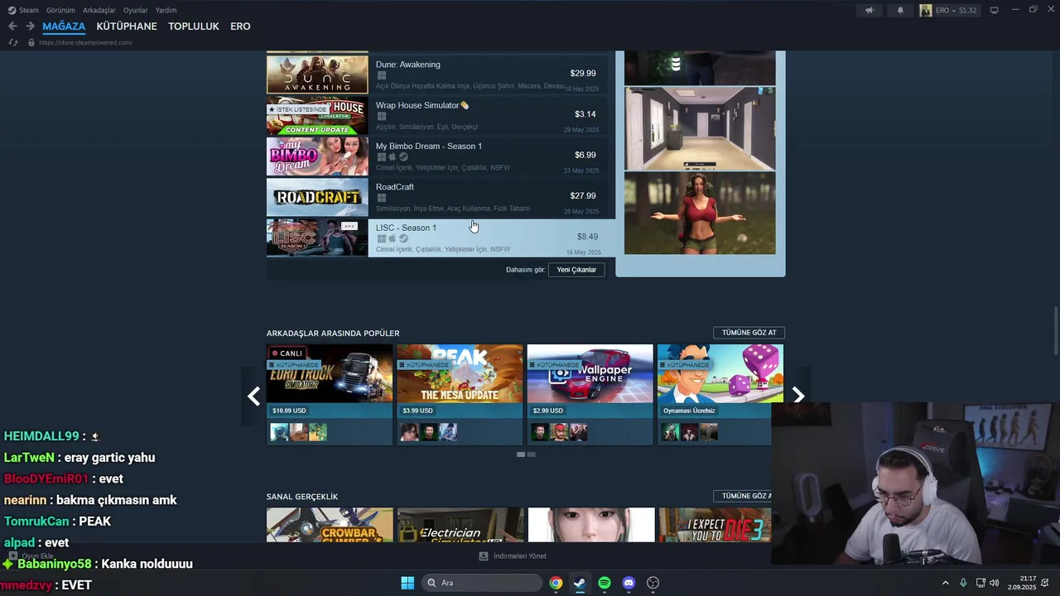The width and height of the screenshot is (1060, 596).
Task: Click the Steam taskbar icon
Action: click(580, 583)
